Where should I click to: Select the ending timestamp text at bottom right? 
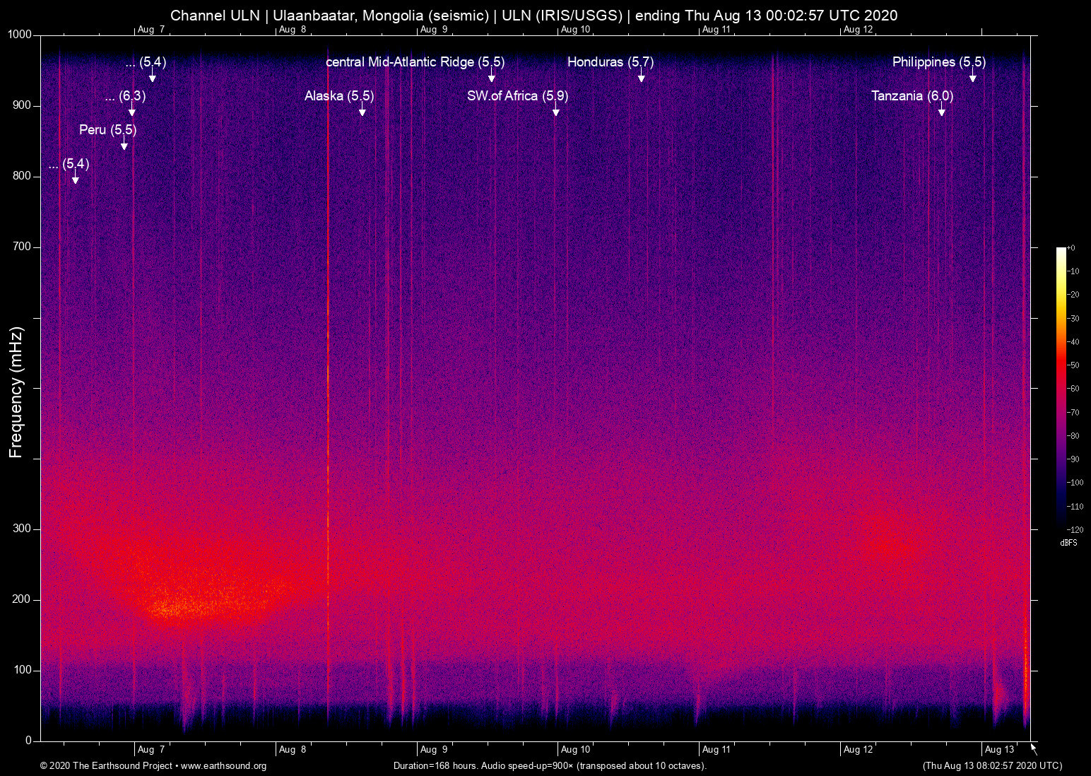coord(992,766)
